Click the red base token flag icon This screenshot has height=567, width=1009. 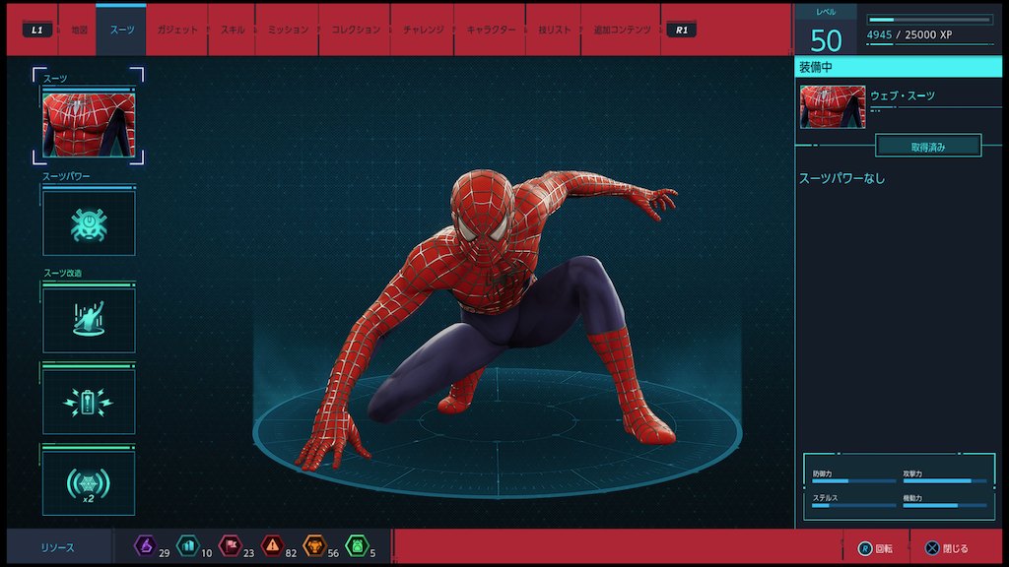click(x=231, y=545)
